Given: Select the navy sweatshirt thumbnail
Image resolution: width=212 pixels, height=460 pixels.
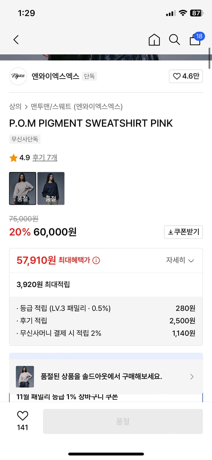Looking at the screenshot, I should tap(51, 188).
